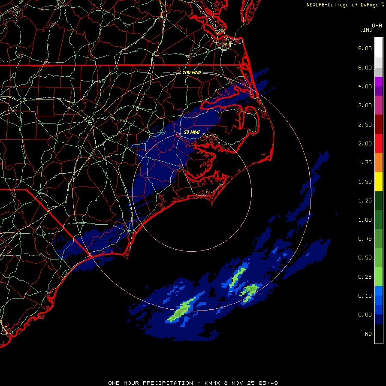Pick the magenta swatch above 4.00 label
This screenshot has width=386, height=386.
pos(379,81)
